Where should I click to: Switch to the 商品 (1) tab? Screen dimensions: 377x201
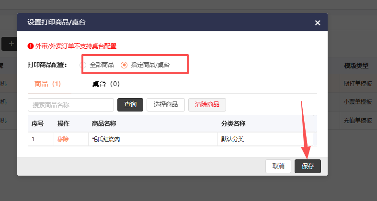point(47,84)
